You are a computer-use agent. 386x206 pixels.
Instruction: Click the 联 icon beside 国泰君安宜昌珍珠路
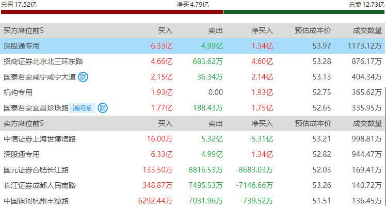point(103,108)
